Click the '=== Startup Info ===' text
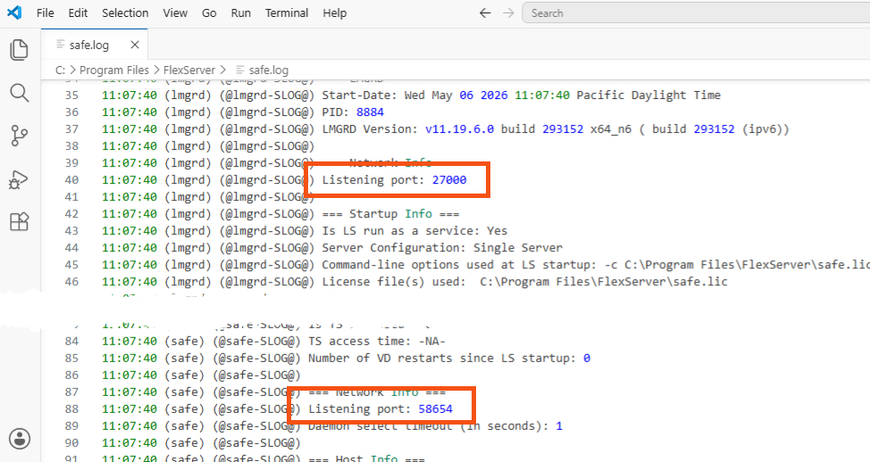Screen dimensions: 870x462 pyautogui.click(x=390, y=214)
